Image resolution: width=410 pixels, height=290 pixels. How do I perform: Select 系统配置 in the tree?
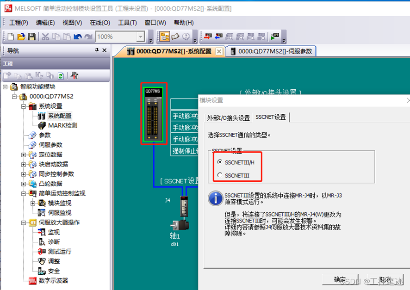[x=60, y=116]
